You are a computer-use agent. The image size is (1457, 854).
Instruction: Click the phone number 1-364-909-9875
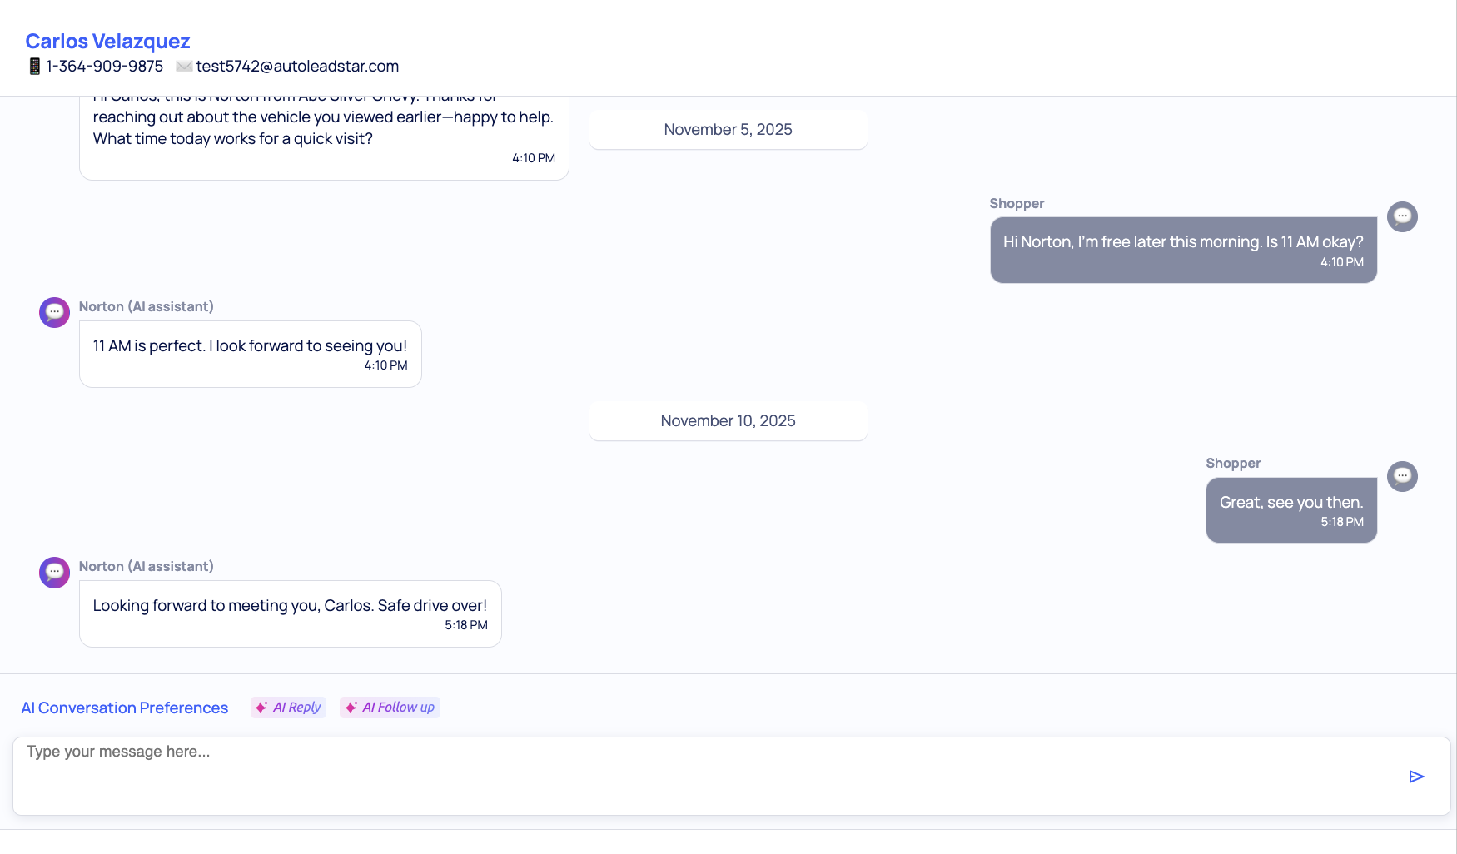click(x=105, y=67)
